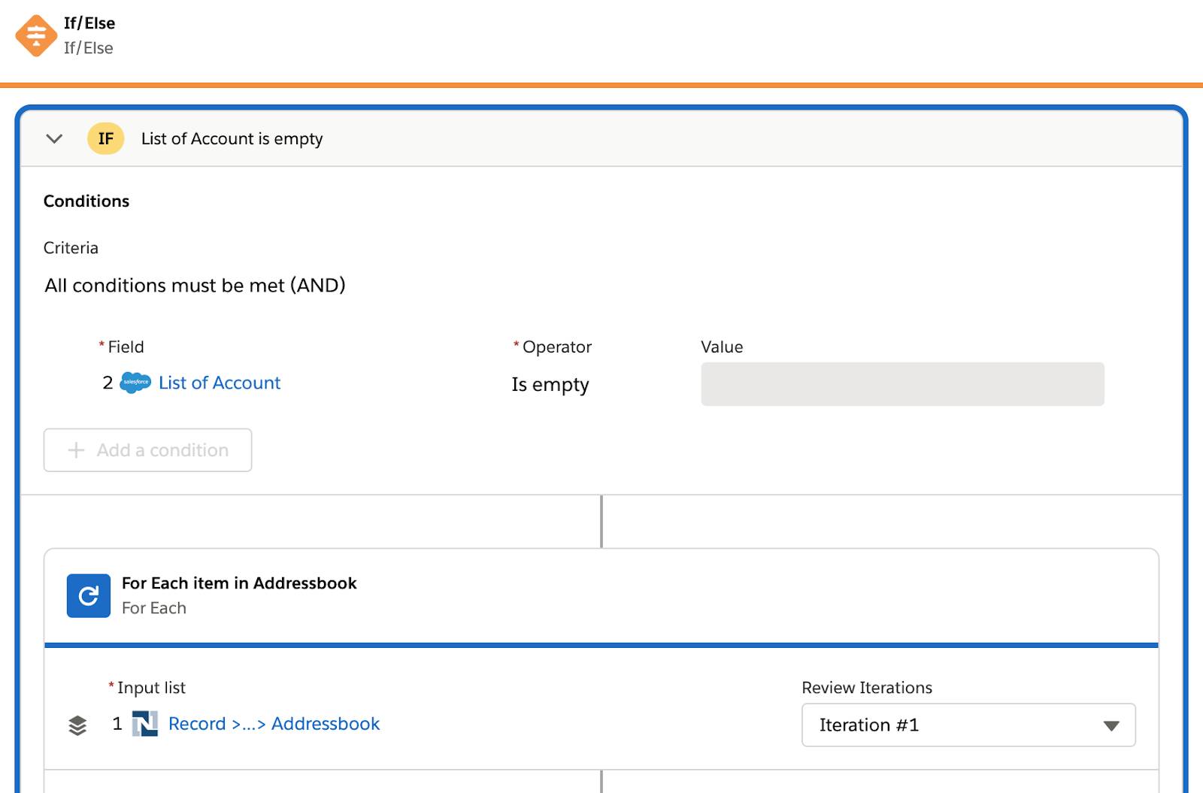Click the If/Else header title
This screenshot has width=1203, height=793.
pyautogui.click(x=89, y=23)
